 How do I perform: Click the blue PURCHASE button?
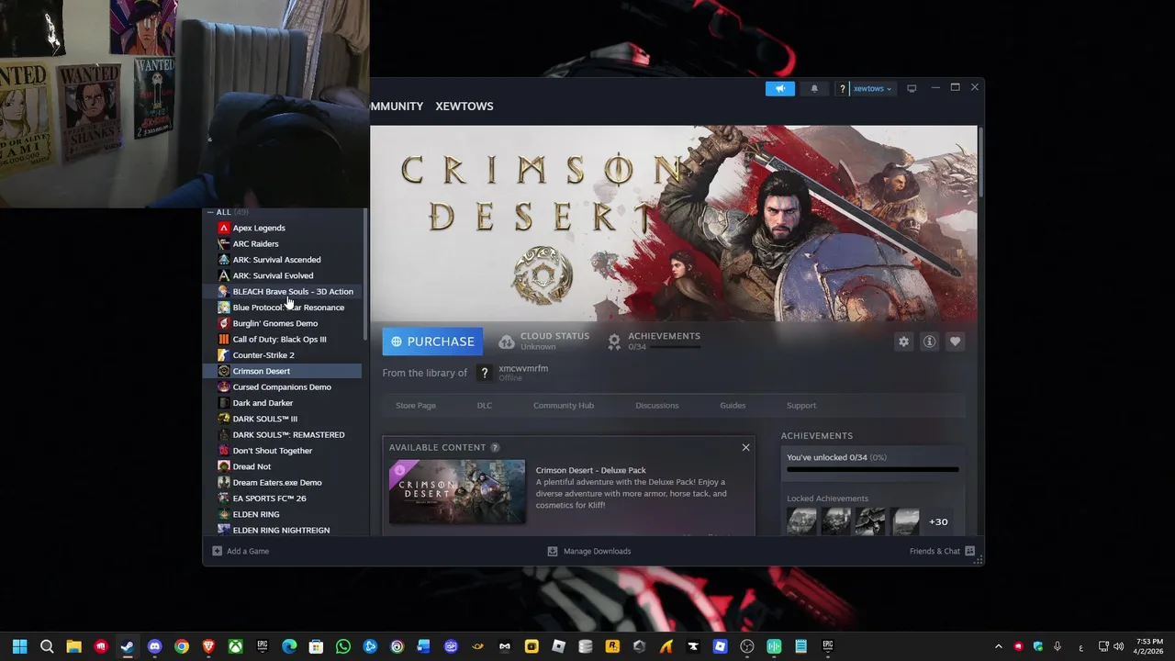click(x=432, y=342)
